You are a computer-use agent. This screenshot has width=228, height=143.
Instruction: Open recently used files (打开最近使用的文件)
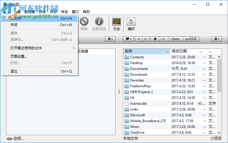39,48
